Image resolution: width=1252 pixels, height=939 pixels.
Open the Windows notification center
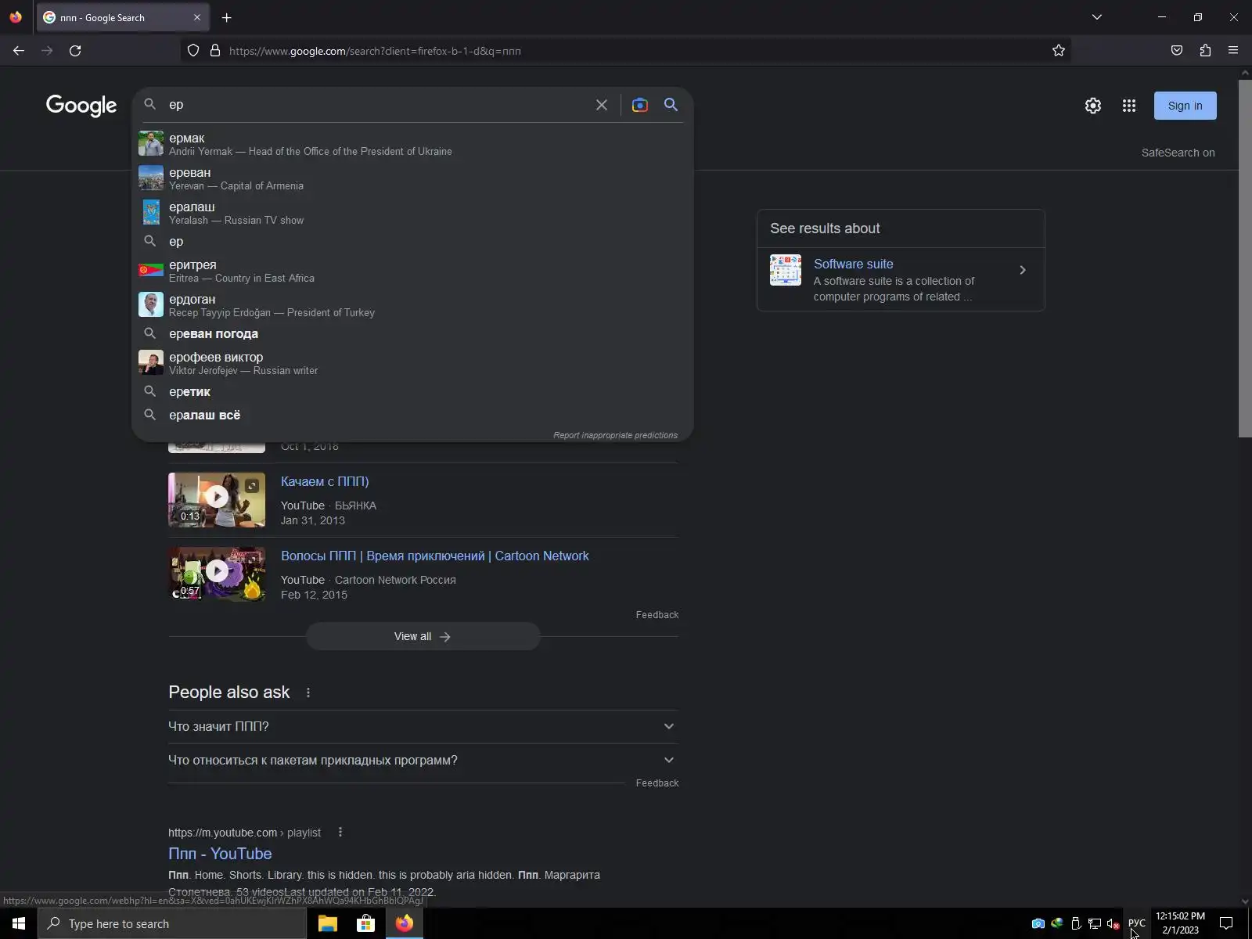(1226, 923)
